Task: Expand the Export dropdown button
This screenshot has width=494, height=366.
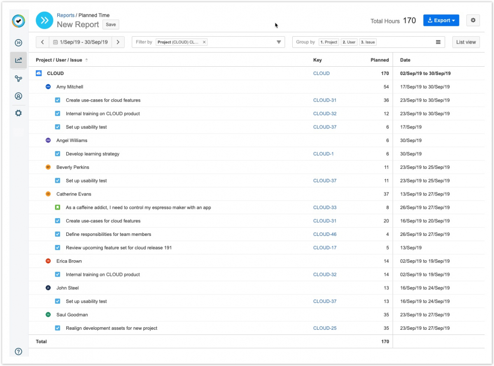Action: point(441,20)
